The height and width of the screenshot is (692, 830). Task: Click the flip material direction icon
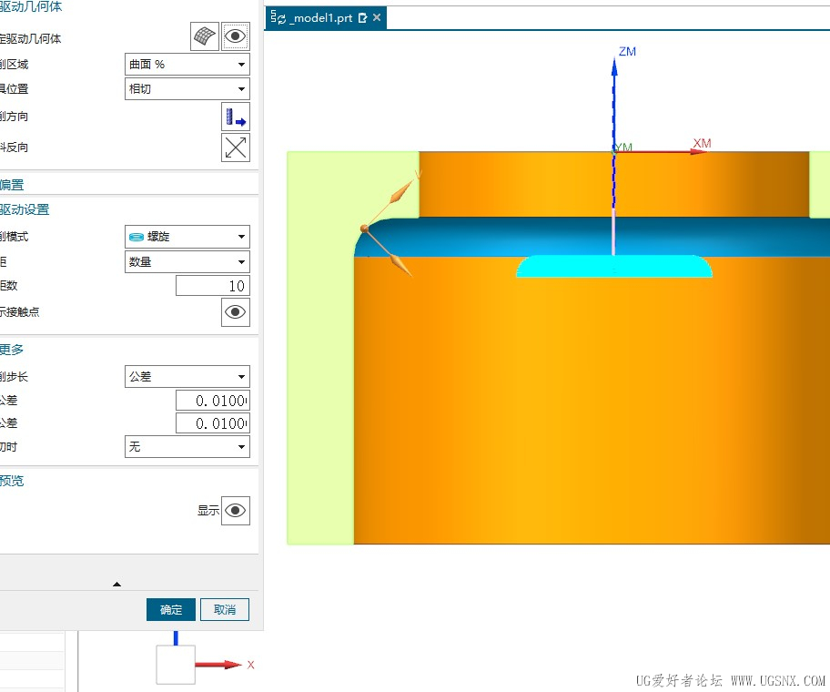click(236, 148)
